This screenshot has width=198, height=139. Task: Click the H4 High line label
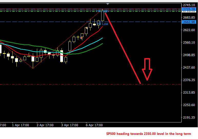click(102, 11)
